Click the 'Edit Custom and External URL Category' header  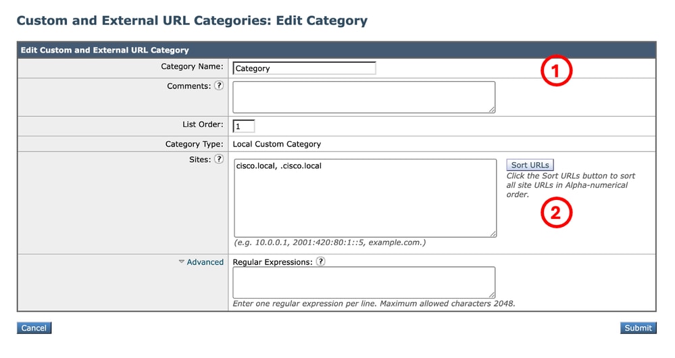(x=105, y=50)
